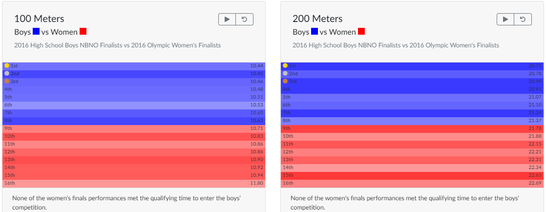Select the 16th place 11.80 row
546x212 pixels.
tap(133, 183)
